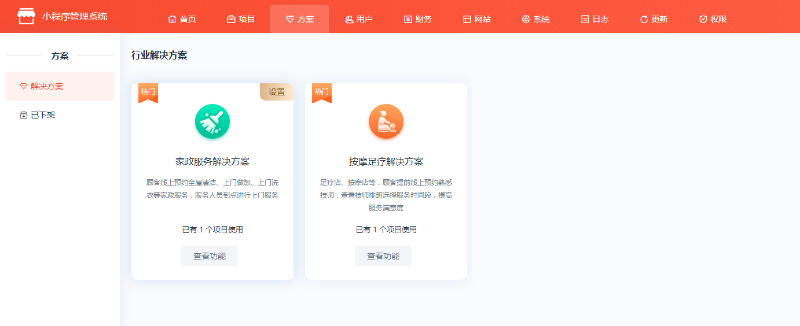View the 日志 section
The height and width of the screenshot is (326, 800).
point(595,19)
